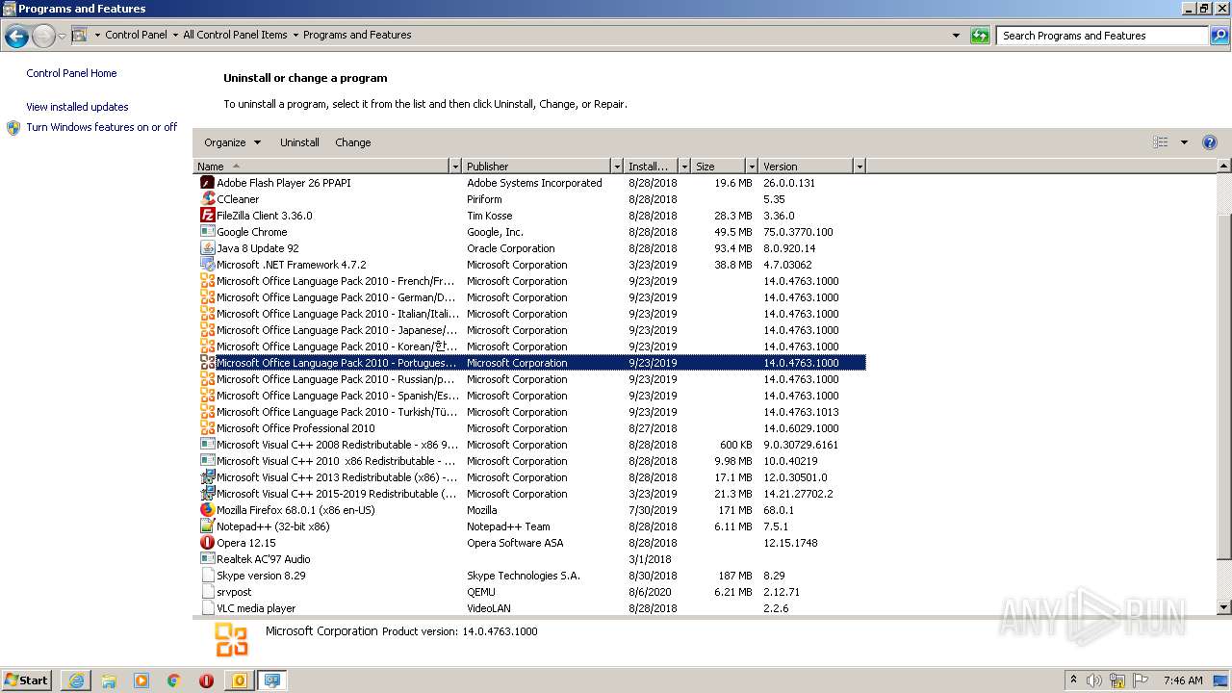Sort by the Size column header

coord(718,167)
